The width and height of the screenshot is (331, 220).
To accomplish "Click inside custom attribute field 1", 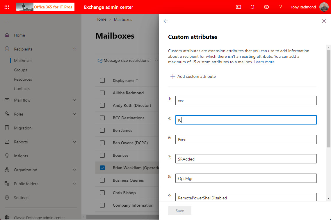I will (x=246, y=100).
